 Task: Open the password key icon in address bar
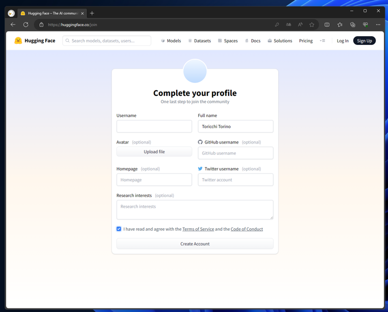277,25
